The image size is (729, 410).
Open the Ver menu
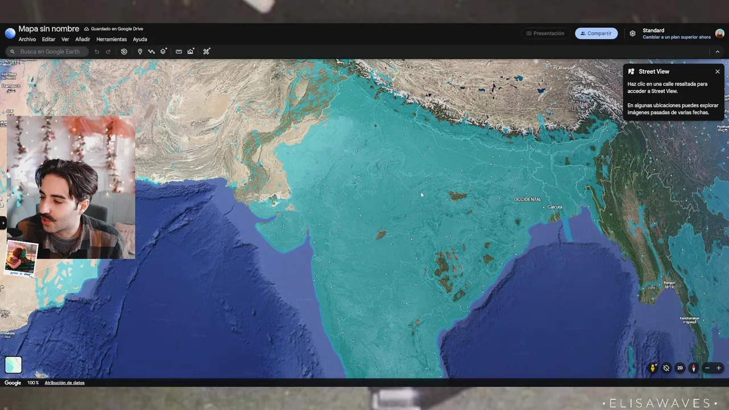(65, 39)
